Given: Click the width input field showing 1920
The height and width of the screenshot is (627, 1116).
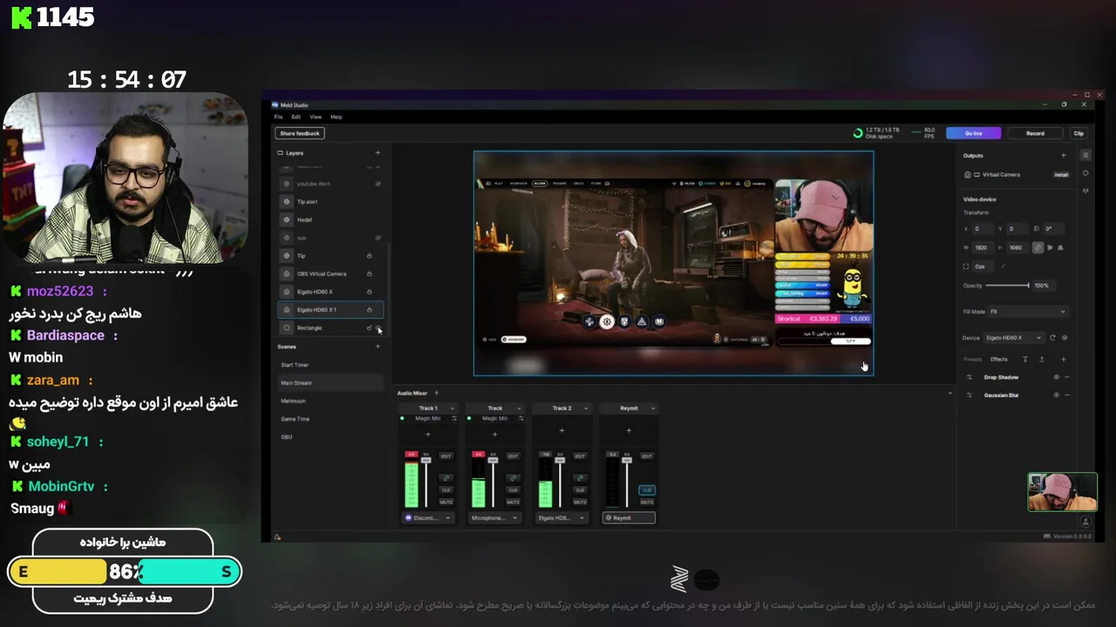Looking at the screenshot, I should click(x=982, y=247).
